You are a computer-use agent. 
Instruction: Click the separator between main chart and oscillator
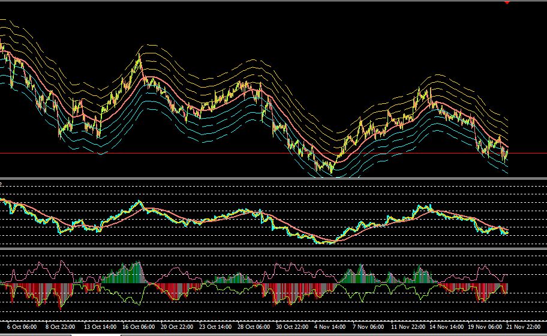click(273, 179)
